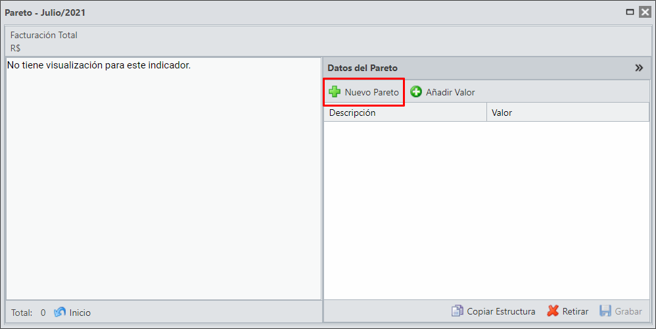Select the Valor column header
The width and height of the screenshot is (656, 329).
pos(568,113)
